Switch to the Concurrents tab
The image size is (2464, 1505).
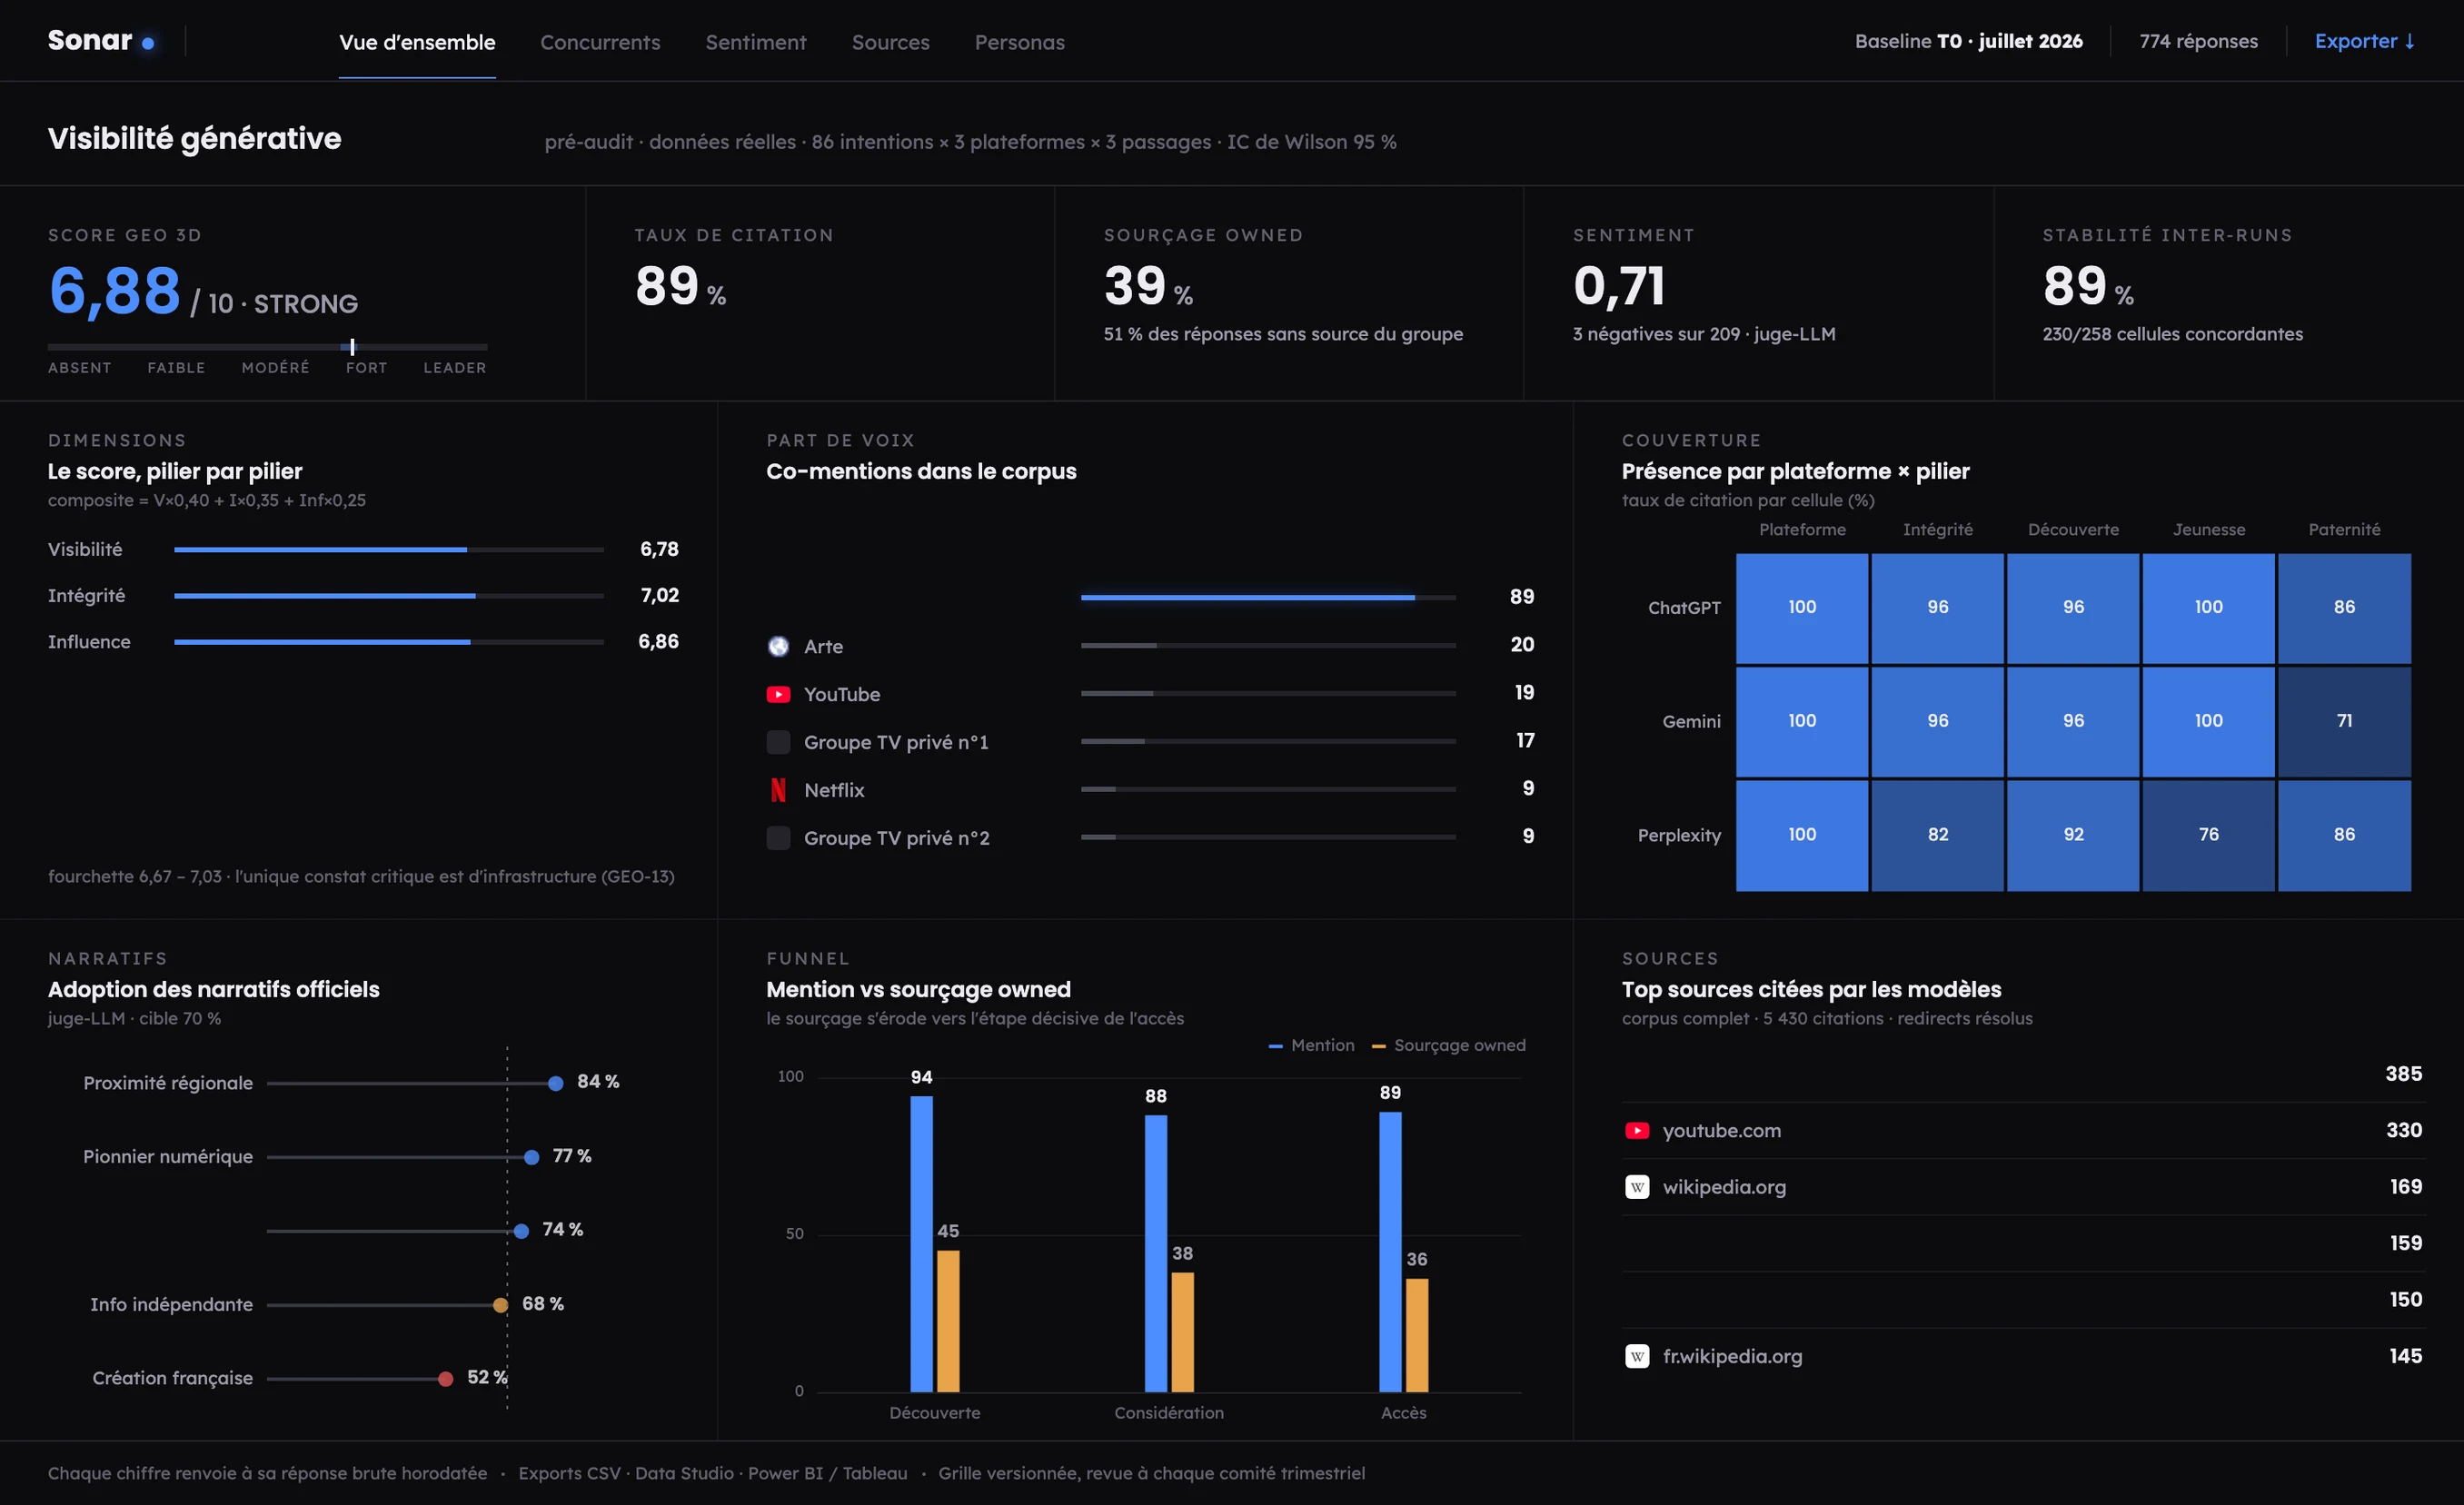coord(600,42)
